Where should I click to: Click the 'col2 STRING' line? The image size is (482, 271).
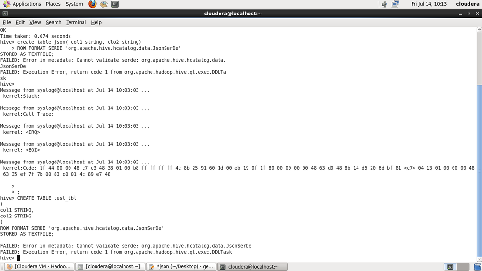coord(15,216)
